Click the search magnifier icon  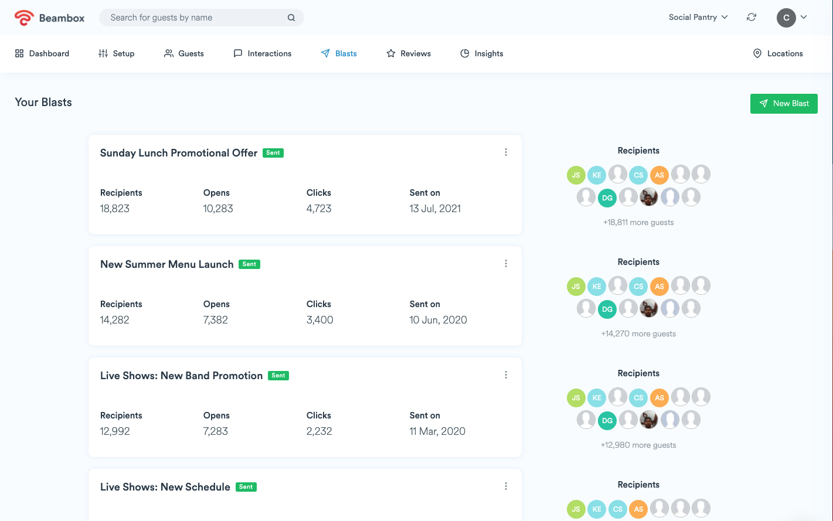point(291,18)
